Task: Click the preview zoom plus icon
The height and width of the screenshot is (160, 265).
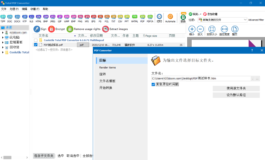Action: [x=192, y=29]
